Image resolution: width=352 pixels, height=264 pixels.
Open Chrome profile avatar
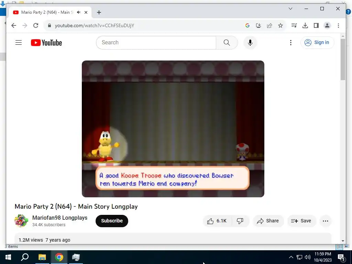tap(327, 25)
